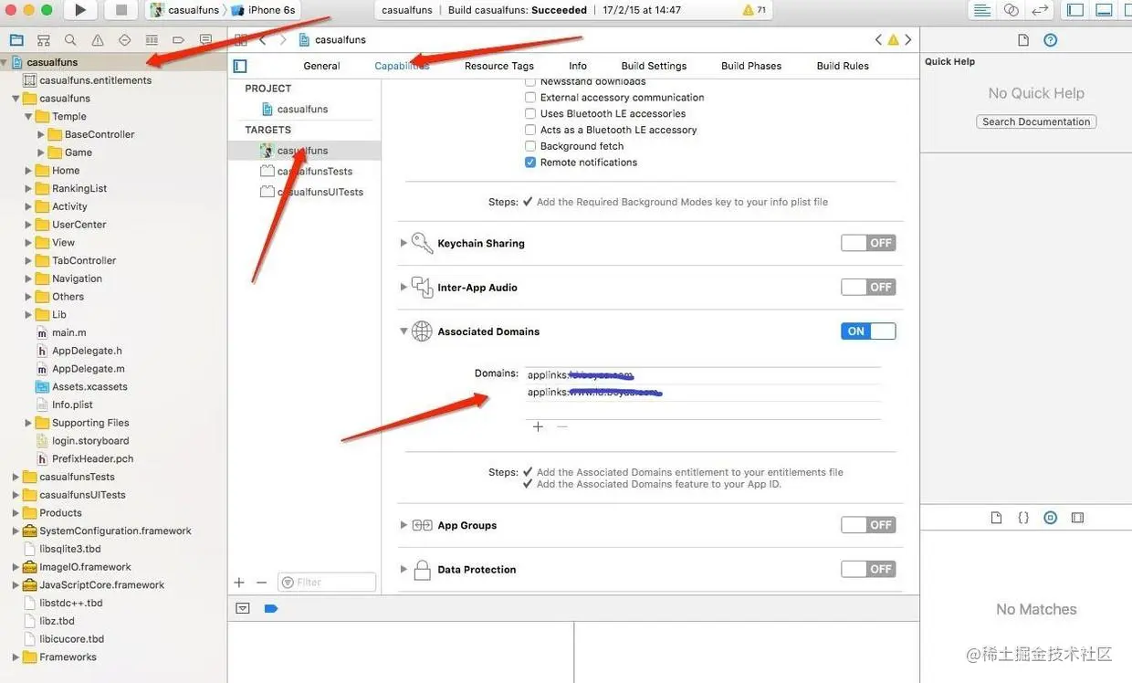Viewport: 1132px width, 683px height.
Task: Show the File inspector
Action: 1023,40
